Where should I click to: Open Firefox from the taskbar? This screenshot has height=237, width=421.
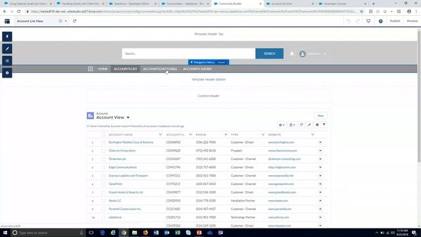click(145, 232)
